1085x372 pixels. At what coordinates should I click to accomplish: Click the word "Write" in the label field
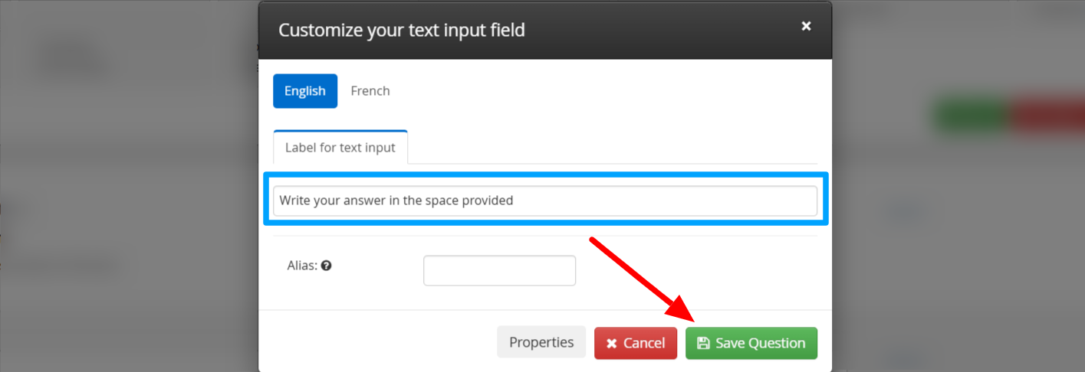tap(296, 201)
